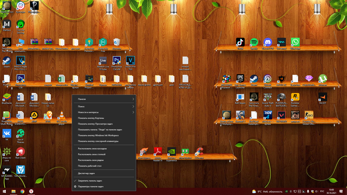The width and height of the screenshot is (347, 195).
Task: Expand the Поиск submenu
Action: point(104,106)
